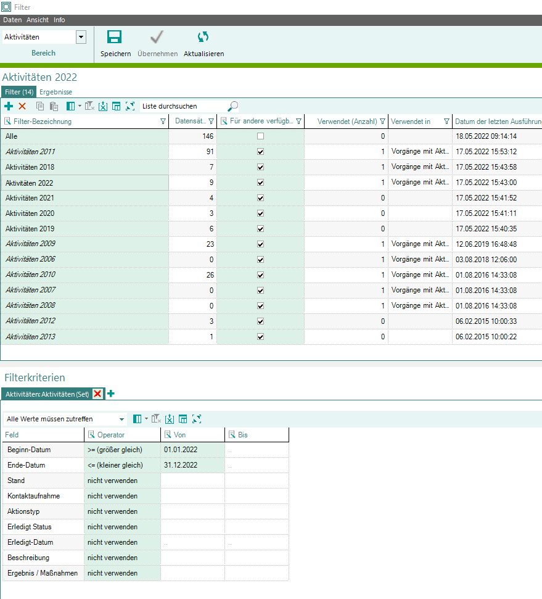Screen dimensions: 542x599
Task: Edit the Von date 31.12.2022
Action: click(192, 465)
